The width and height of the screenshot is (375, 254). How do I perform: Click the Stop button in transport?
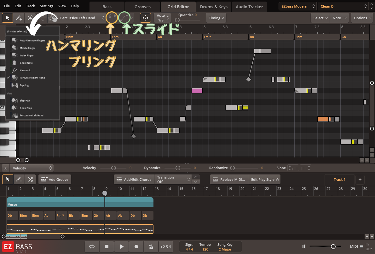(107, 246)
